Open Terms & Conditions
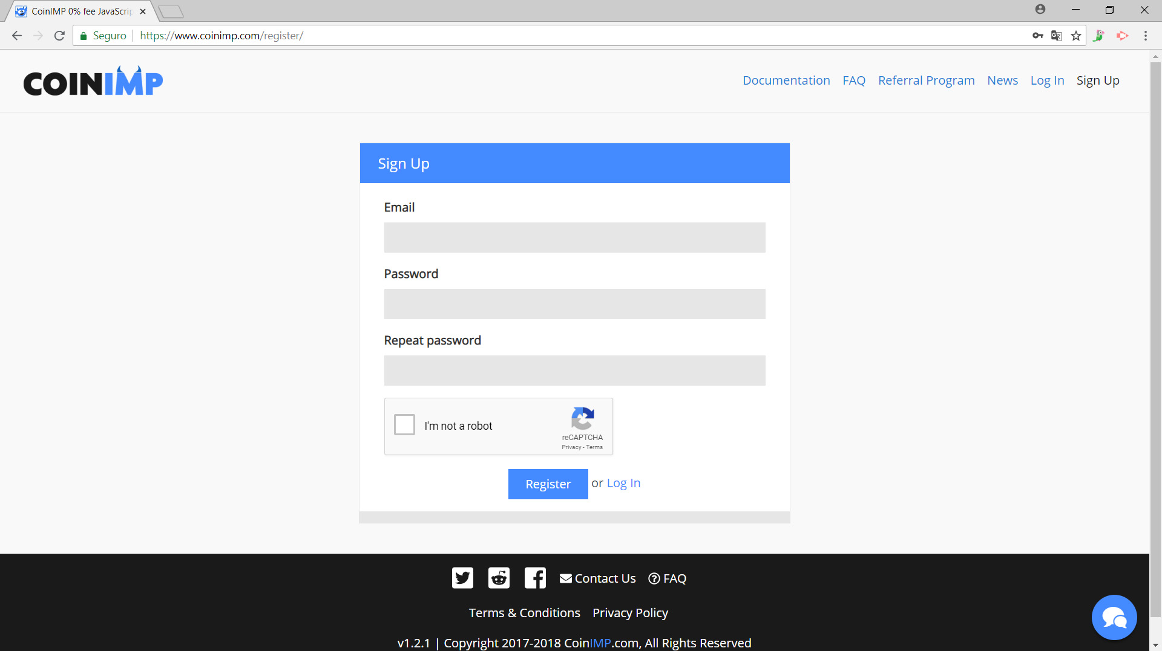The image size is (1162, 651). coord(524,613)
